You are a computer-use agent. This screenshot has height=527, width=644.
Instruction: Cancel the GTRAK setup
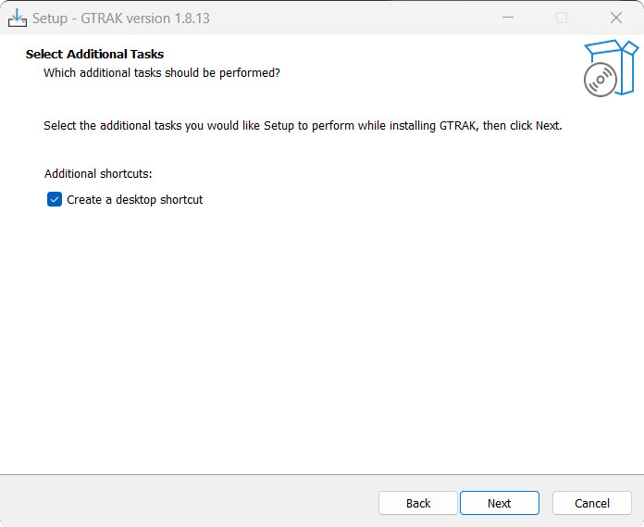tap(592, 503)
